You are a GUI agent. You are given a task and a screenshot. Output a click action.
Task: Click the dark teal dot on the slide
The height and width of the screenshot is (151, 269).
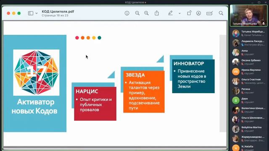99,38
